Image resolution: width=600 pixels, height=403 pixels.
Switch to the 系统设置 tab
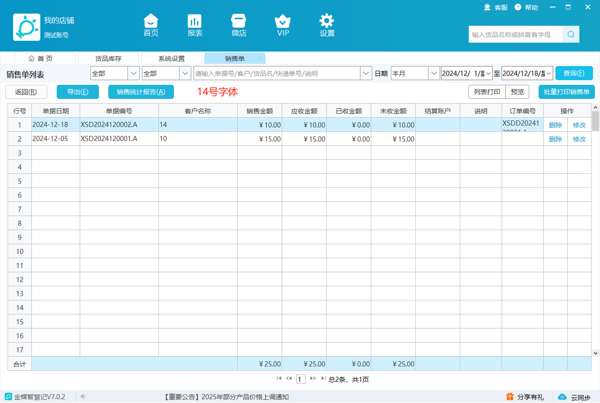pyautogui.click(x=172, y=58)
